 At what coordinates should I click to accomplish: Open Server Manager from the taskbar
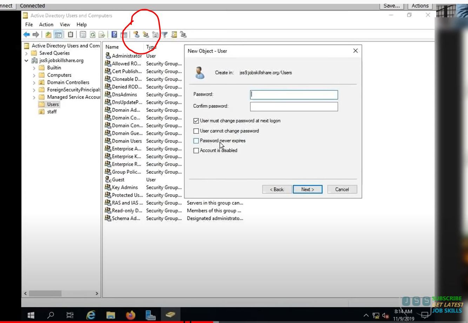tap(151, 315)
